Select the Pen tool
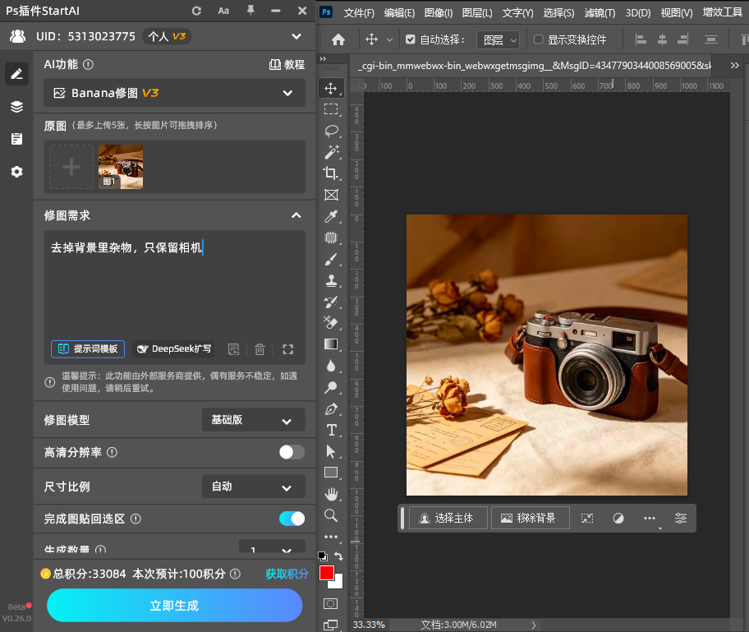Screen dimensions: 749x632 click(331, 409)
